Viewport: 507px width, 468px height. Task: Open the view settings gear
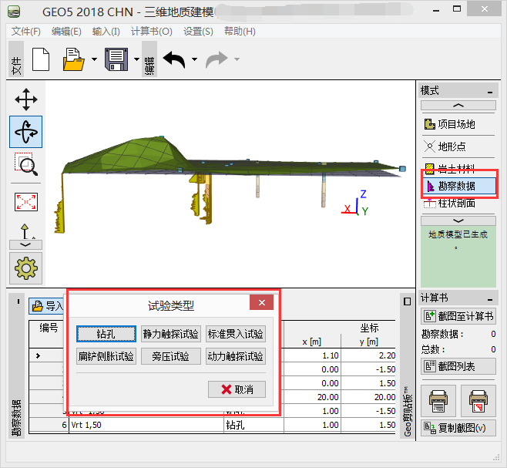pos(27,268)
